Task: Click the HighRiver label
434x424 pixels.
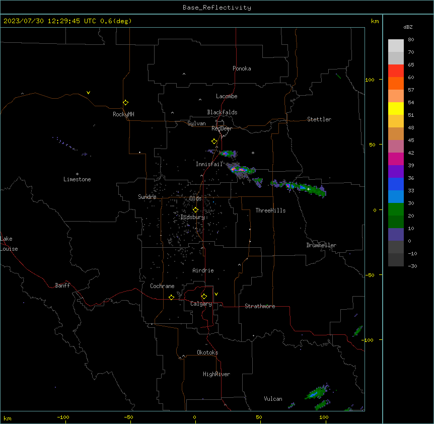Action: coord(216,374)
